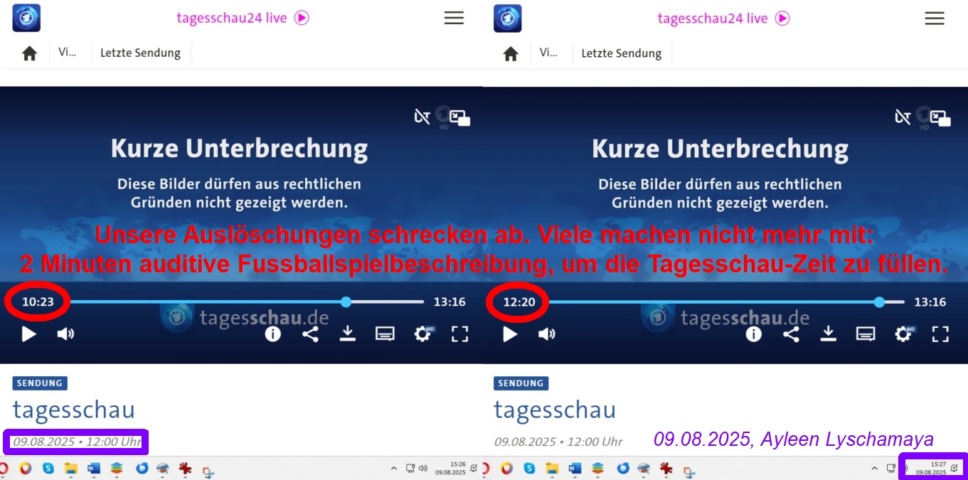Open settings gear in player showing 10:23

point(422,334)
